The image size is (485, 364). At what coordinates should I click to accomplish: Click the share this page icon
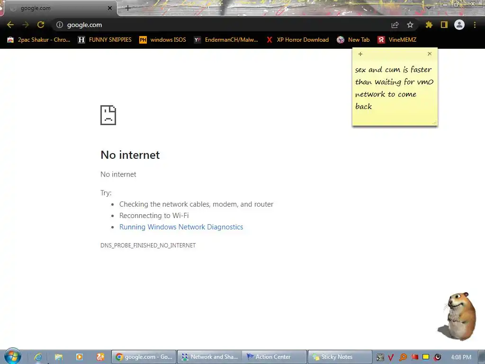pyautogui.click(x=395, y=25)
